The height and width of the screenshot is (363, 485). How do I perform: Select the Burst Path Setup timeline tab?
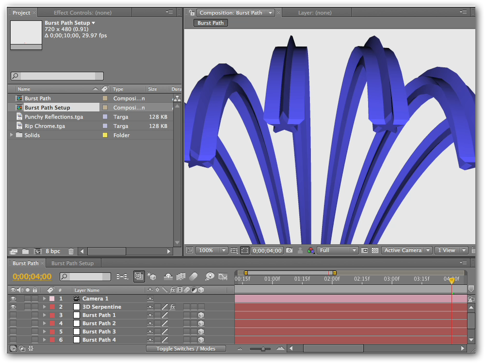coord(72,263)
